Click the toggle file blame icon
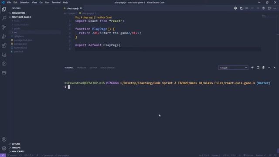 (x=247, y=8)
